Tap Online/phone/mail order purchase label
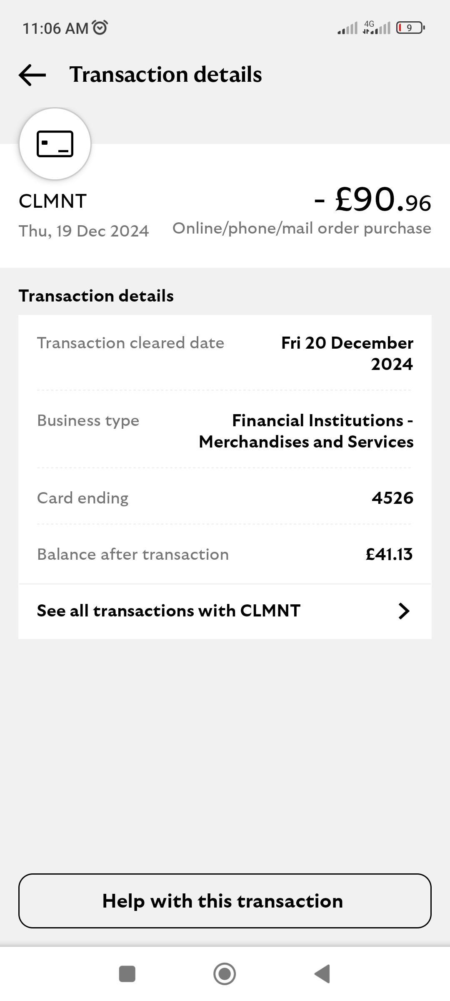Viewport: 450px width, 1001px height. [302, 229]
